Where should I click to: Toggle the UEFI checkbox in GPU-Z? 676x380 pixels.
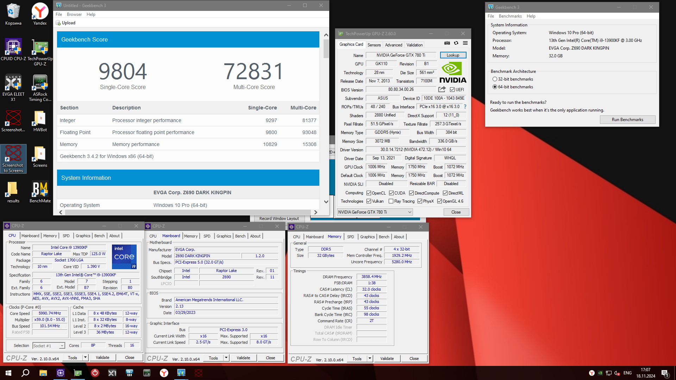452,90
